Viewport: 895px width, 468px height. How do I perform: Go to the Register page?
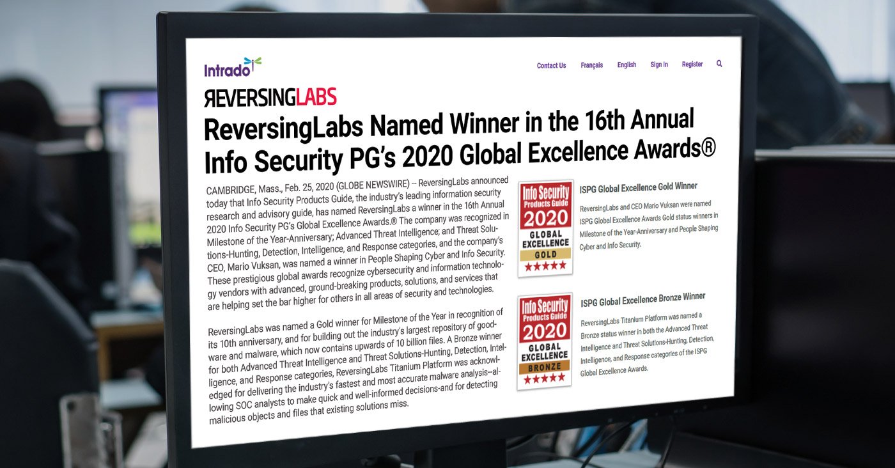[x=692, y=64]
